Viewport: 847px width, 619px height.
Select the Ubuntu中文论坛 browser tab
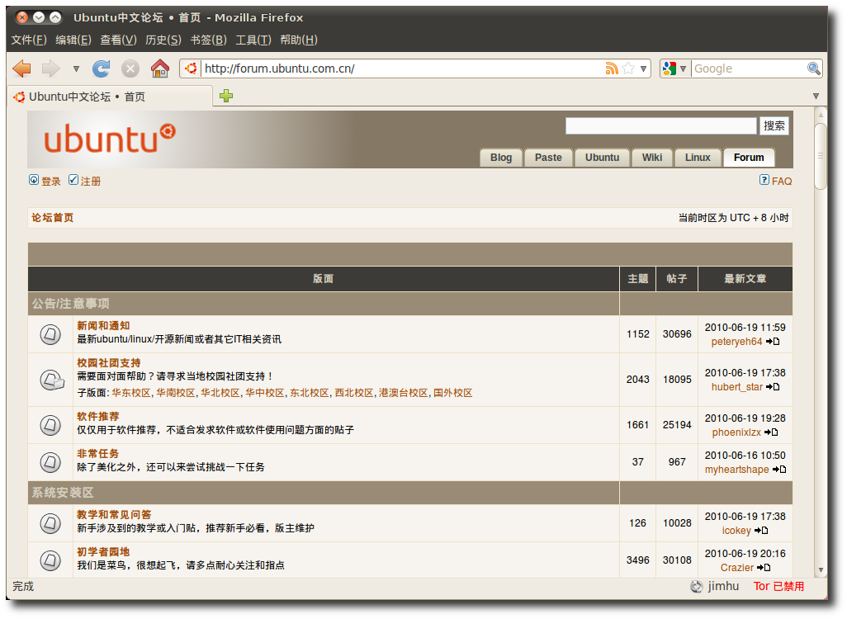tap(110, 97)
